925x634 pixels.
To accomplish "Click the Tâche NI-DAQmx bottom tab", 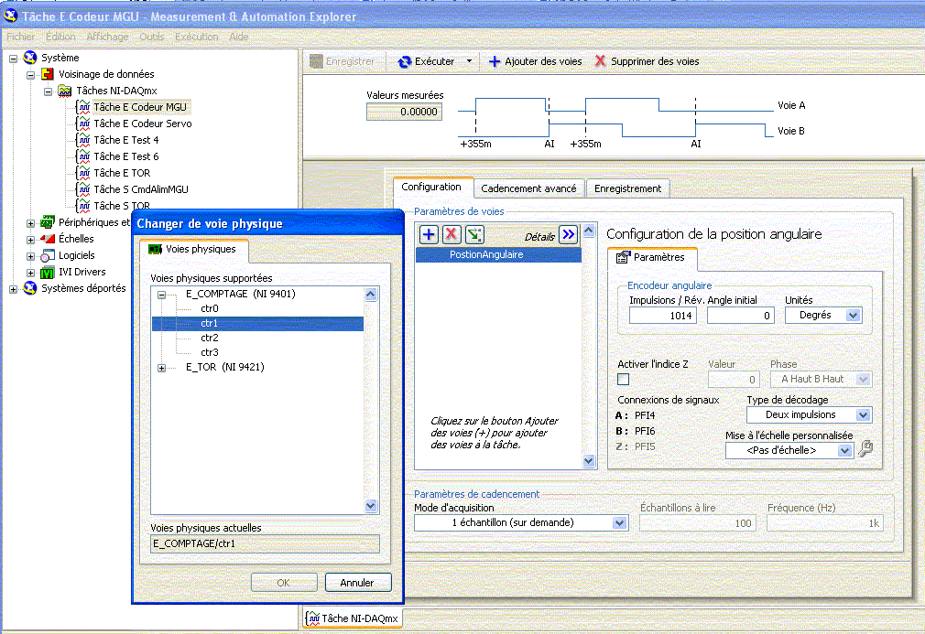I will [354, 618].
